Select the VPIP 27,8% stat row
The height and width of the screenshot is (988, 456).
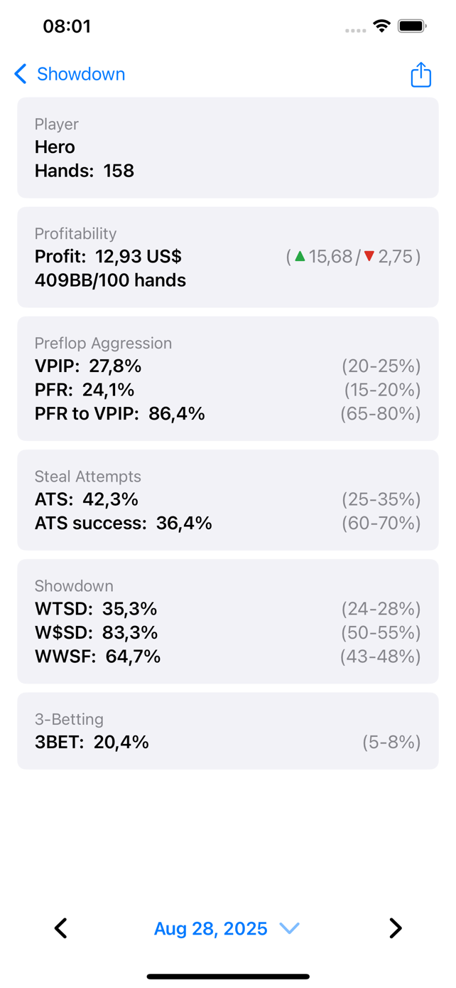pos(88,366)
